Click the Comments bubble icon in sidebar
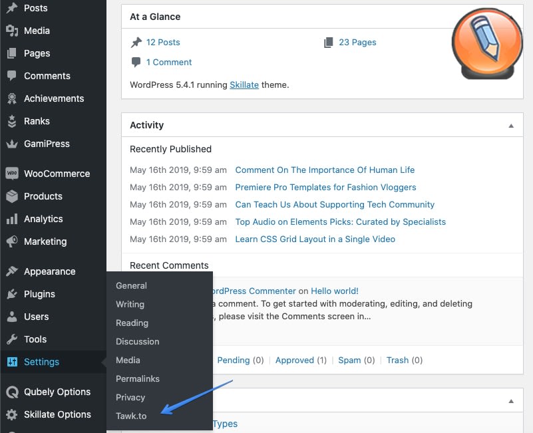This screenshot has width=533, height=433. pos(12,76)
